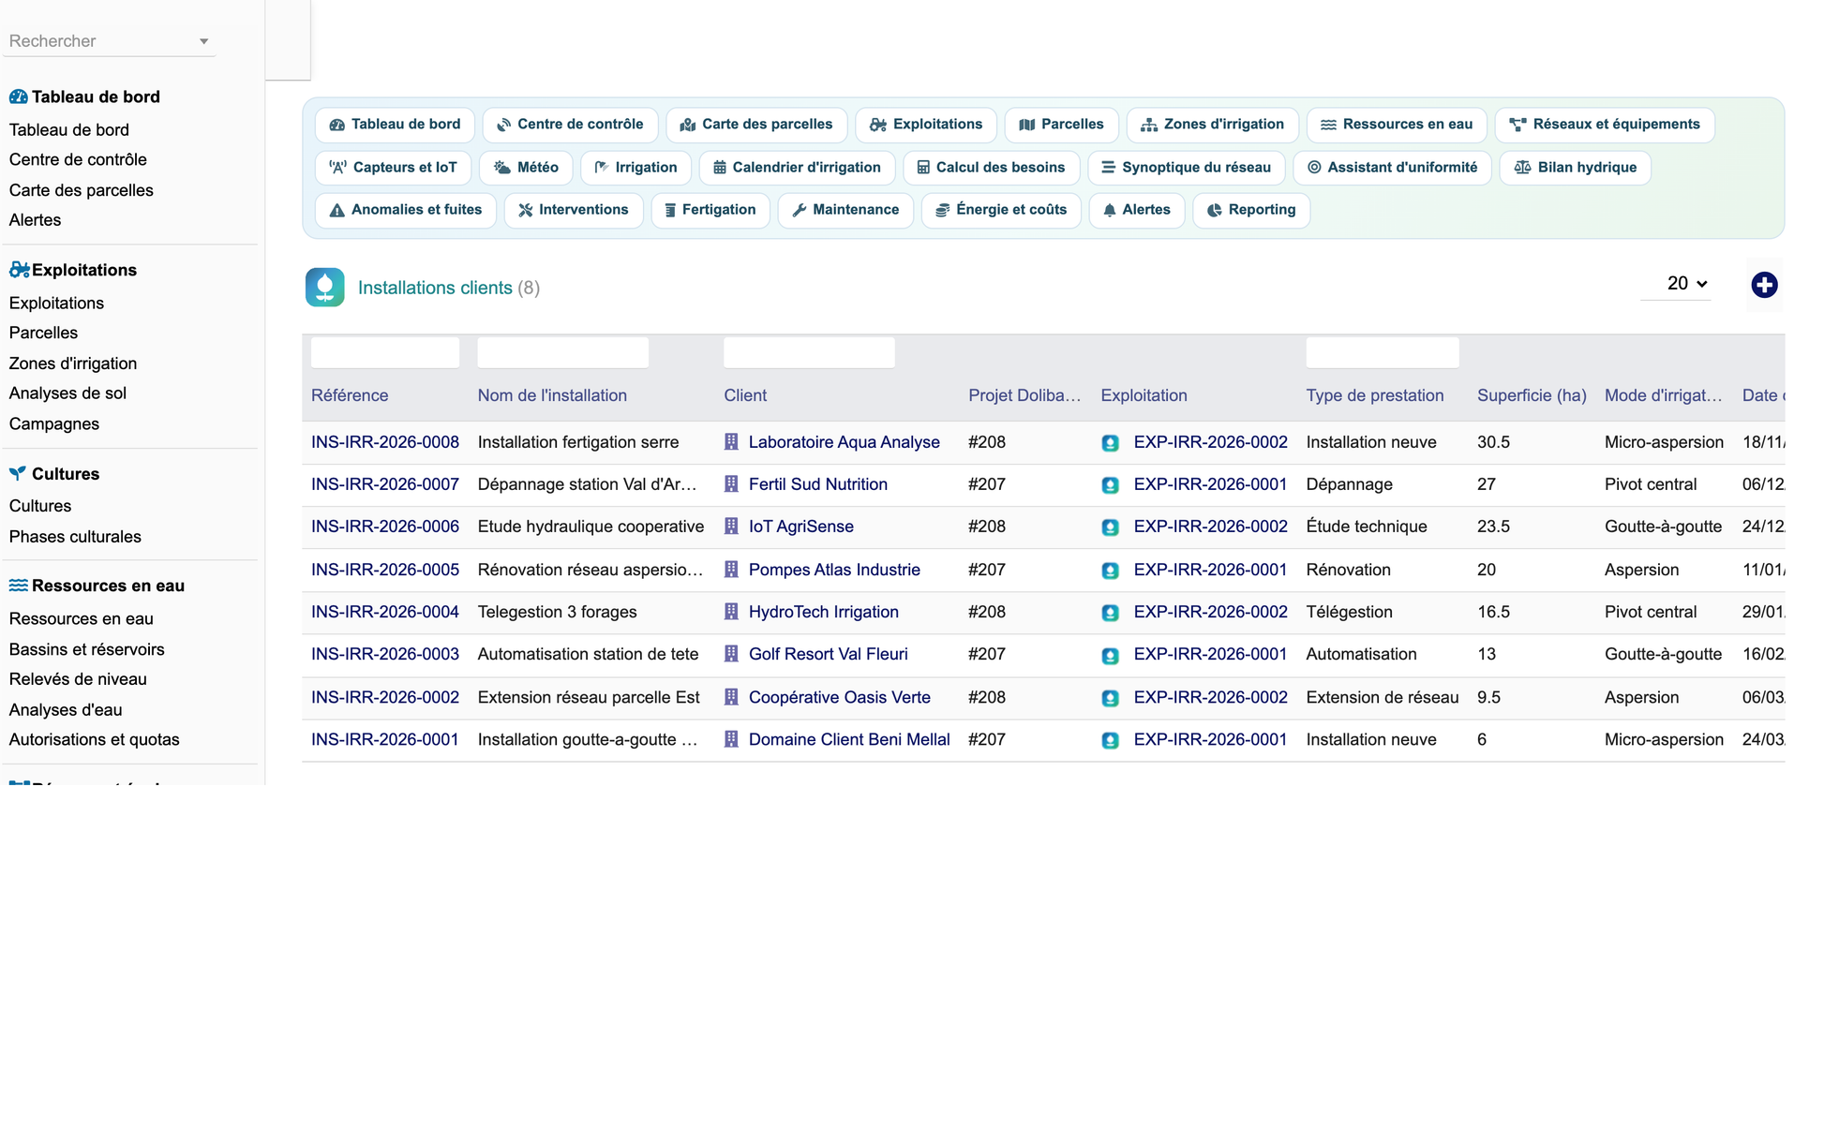The image size is (1824, 1128).
Task: Open client link HydroTech Irrigation
Action: [823, 612]
